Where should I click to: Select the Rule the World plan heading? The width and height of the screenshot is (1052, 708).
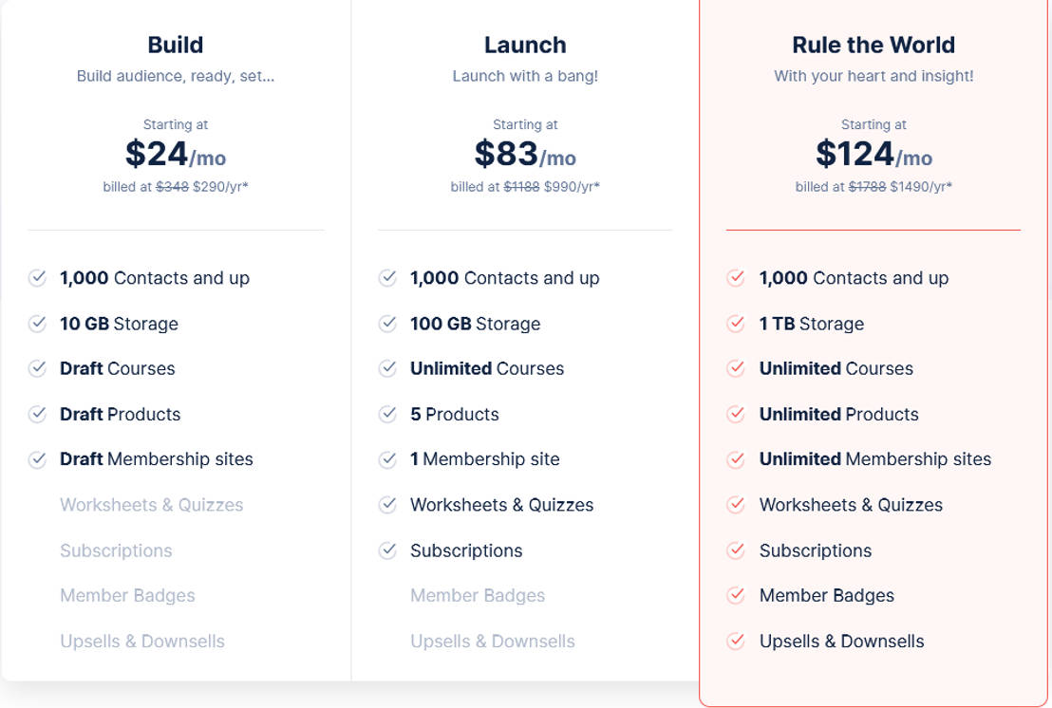pos(874,45)
